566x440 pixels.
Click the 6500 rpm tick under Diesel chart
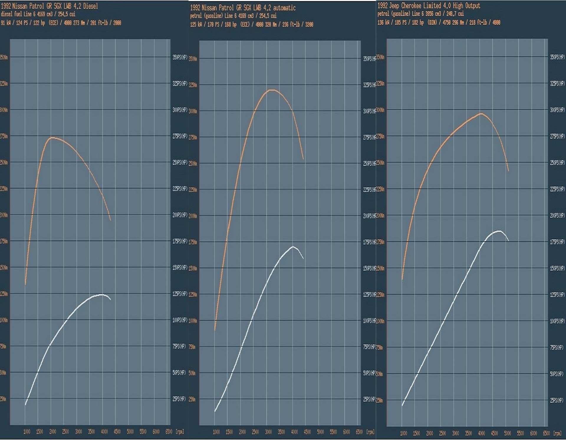(x=169, y=432)
